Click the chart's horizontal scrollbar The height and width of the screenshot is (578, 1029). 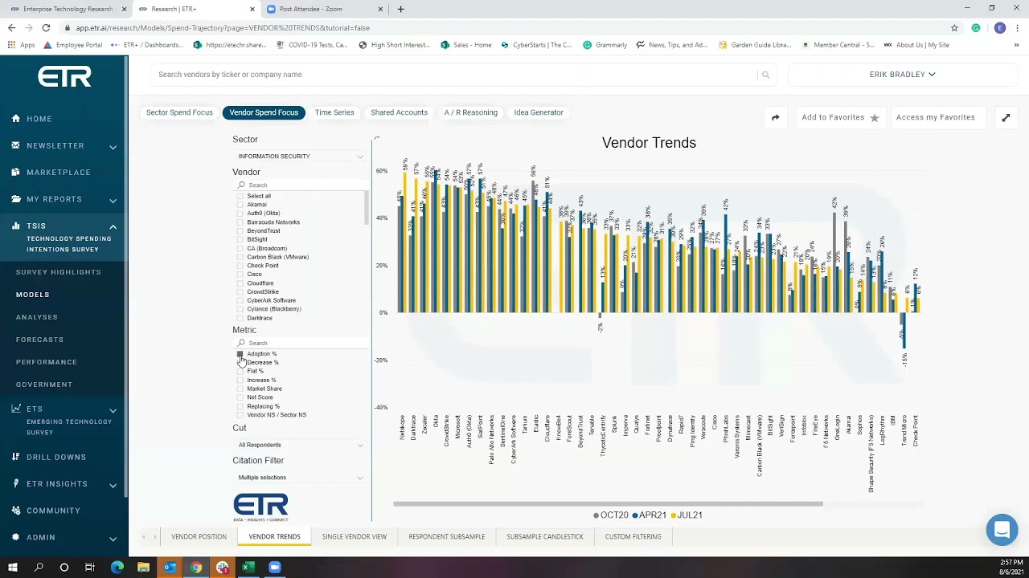tap(608, 504)
